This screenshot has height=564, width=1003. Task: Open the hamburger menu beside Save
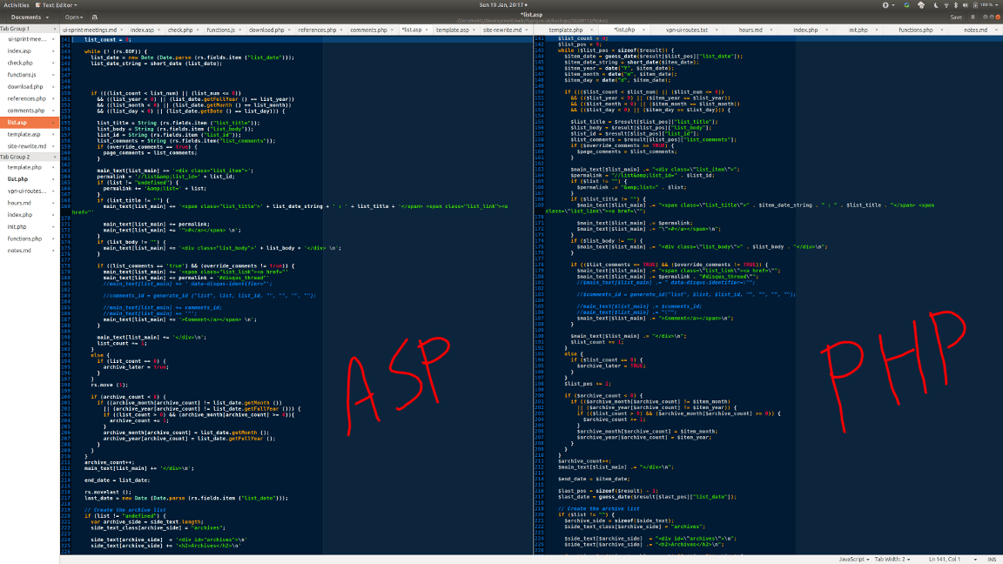click(973, 17)
